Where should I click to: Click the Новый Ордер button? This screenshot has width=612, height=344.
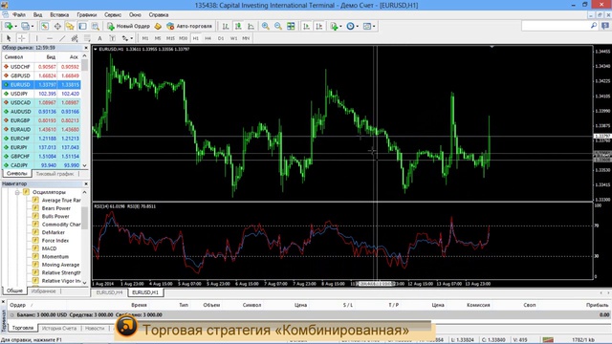pyautogui.click(x=128, y=26)
